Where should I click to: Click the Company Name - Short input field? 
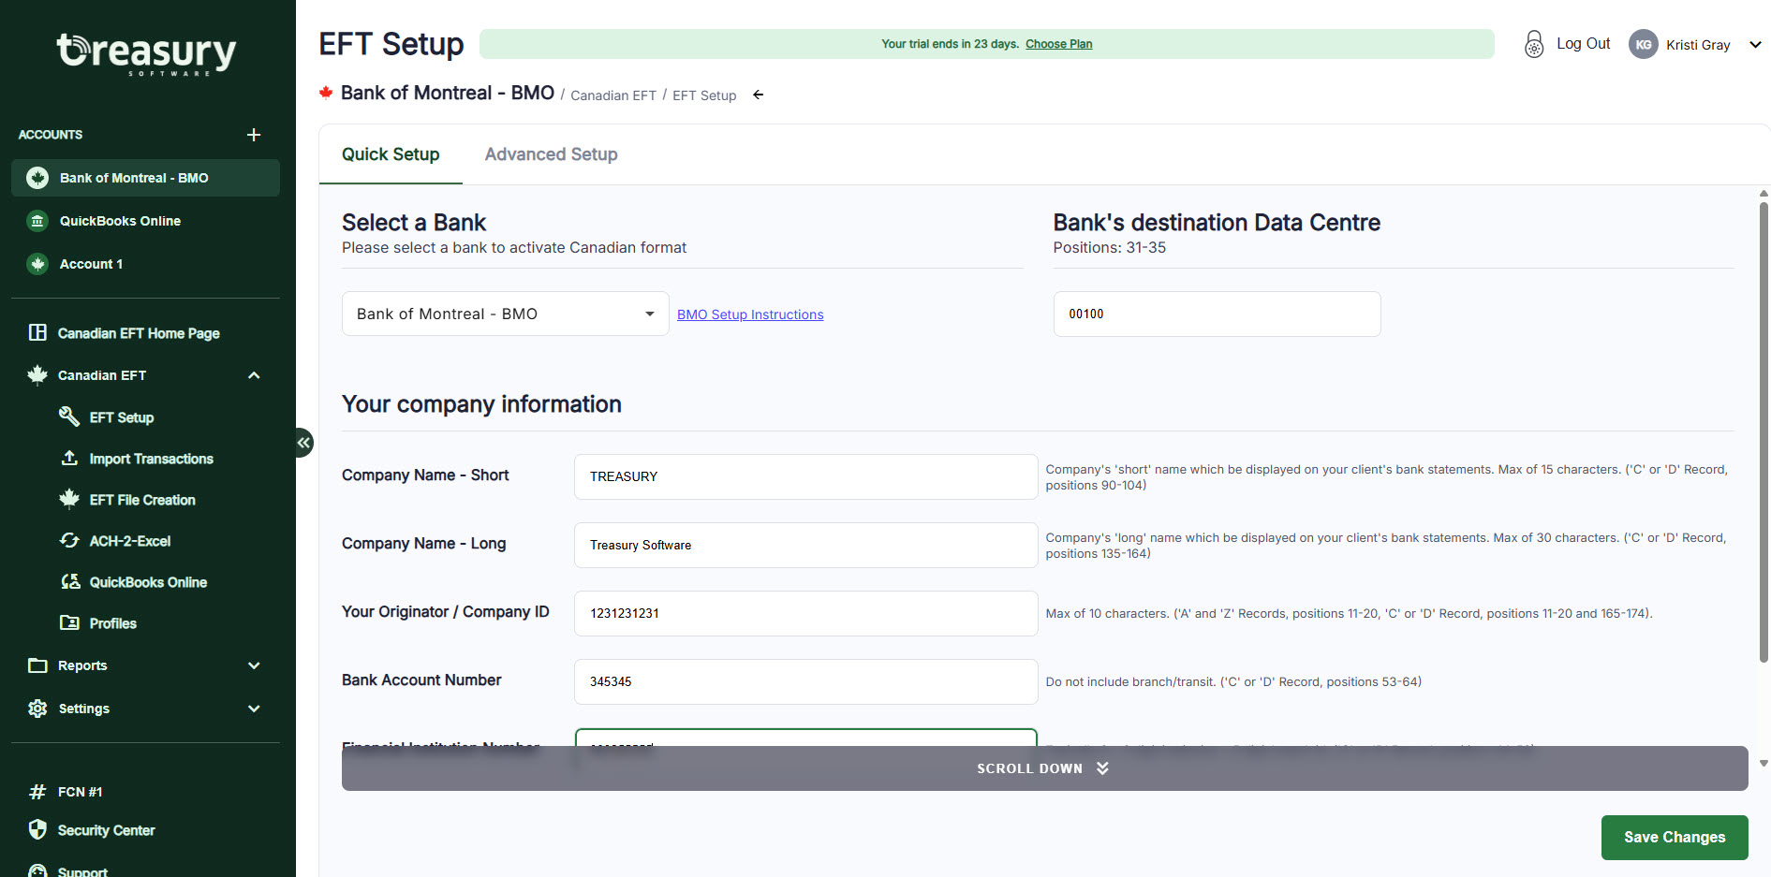805,476
